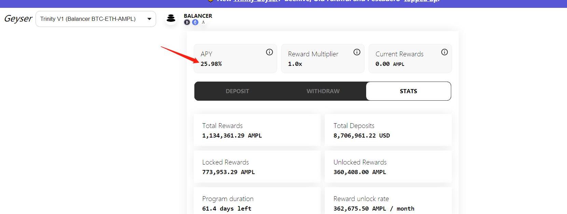Click the BALANCER platform label
Screen dimensions: 567x214
pos(198,16)
